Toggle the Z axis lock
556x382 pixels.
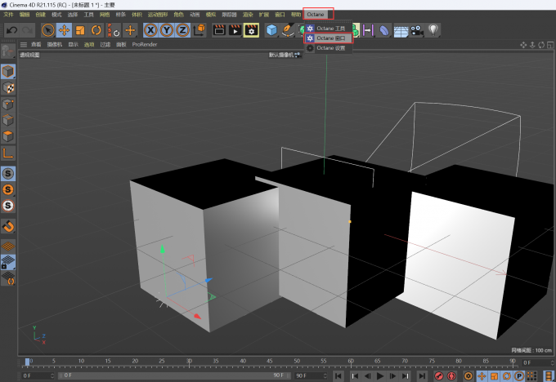(x=182, y=30)
